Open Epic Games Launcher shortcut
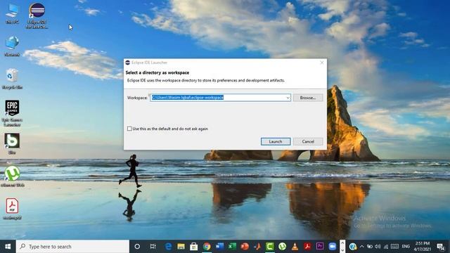 [12, 113]
